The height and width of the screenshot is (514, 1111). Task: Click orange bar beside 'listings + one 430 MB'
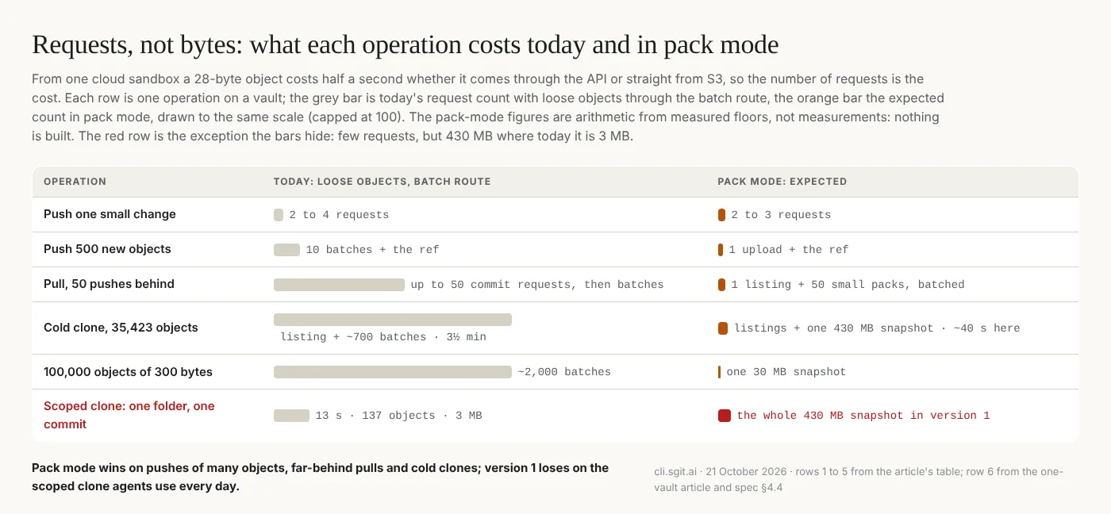(723, 328)
